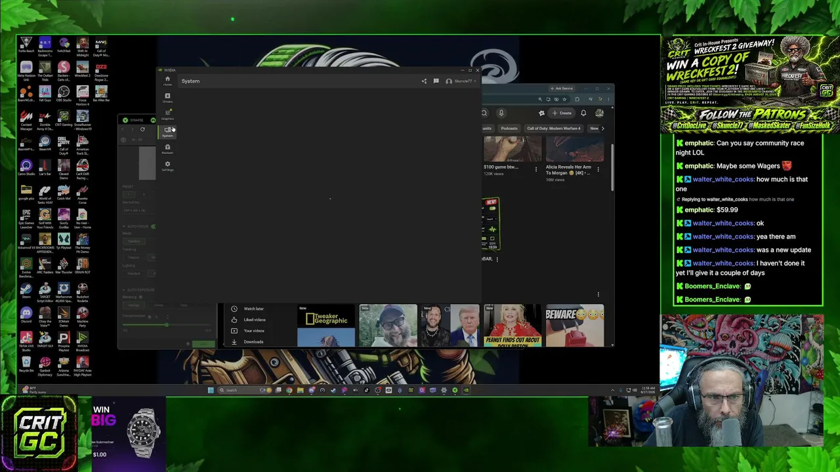Image resolution: width=840 pixels, height=472 pixels.
Task: Open YouTube notifications bell
Action: [x=583, y=113]
